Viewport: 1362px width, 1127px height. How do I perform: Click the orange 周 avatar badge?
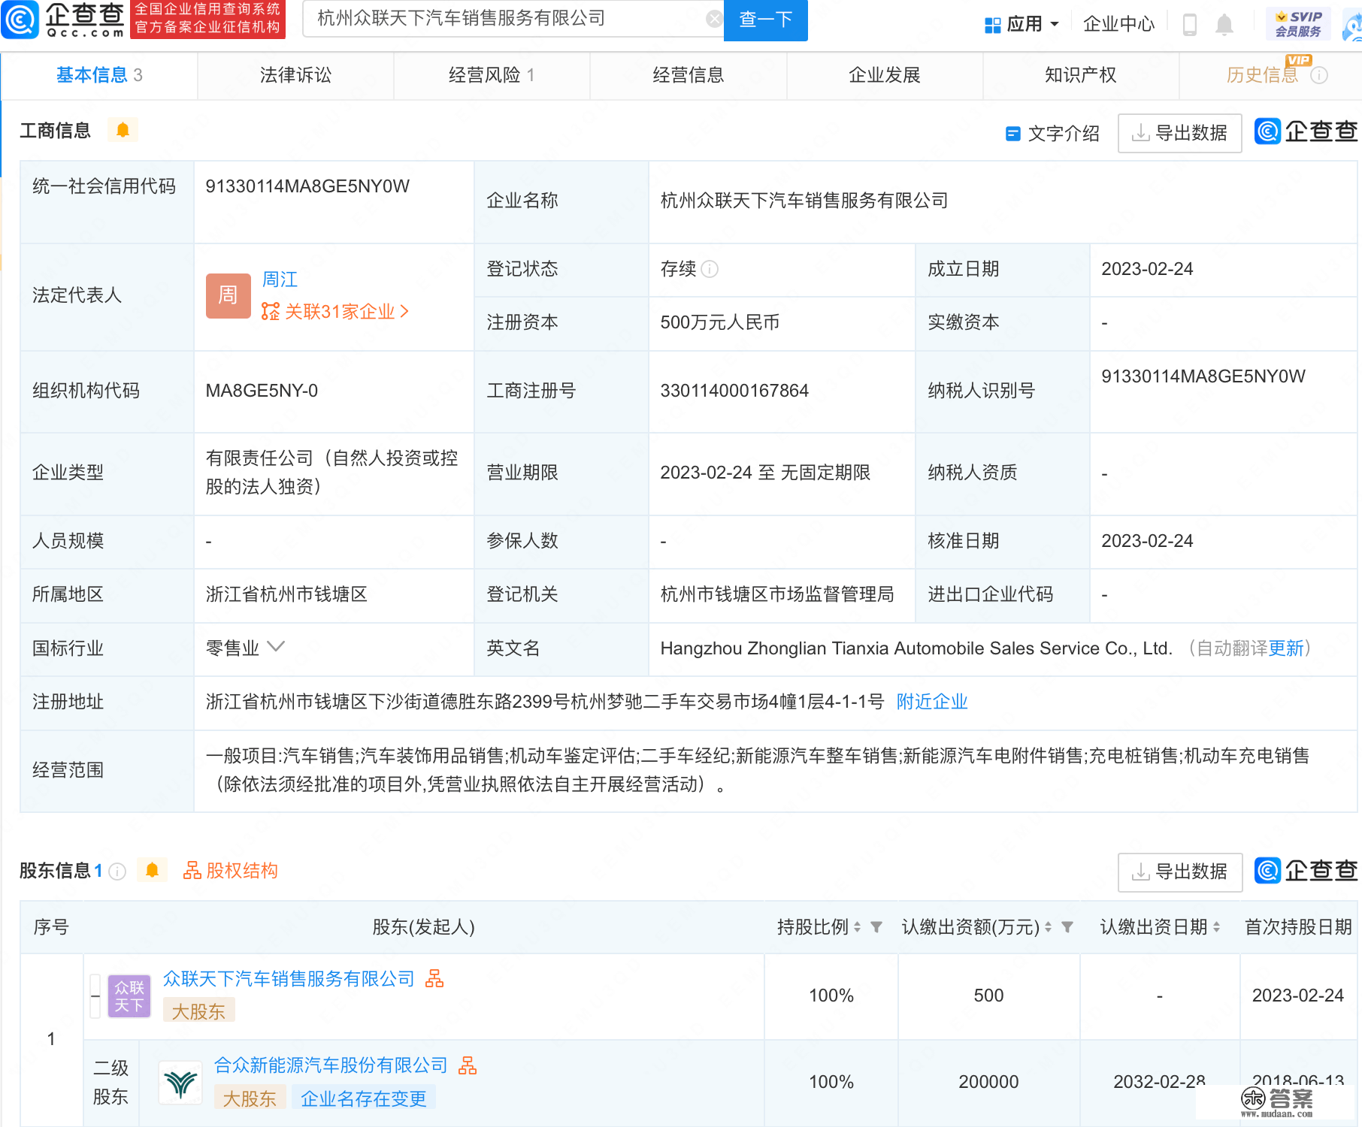[x=228, y=295]
